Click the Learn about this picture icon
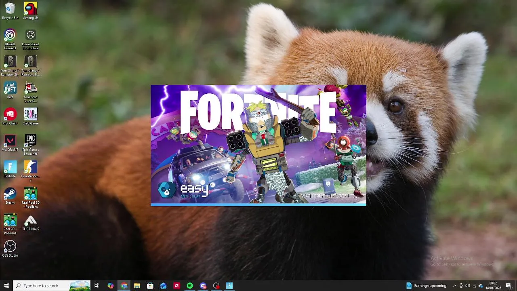 point(31,39)
